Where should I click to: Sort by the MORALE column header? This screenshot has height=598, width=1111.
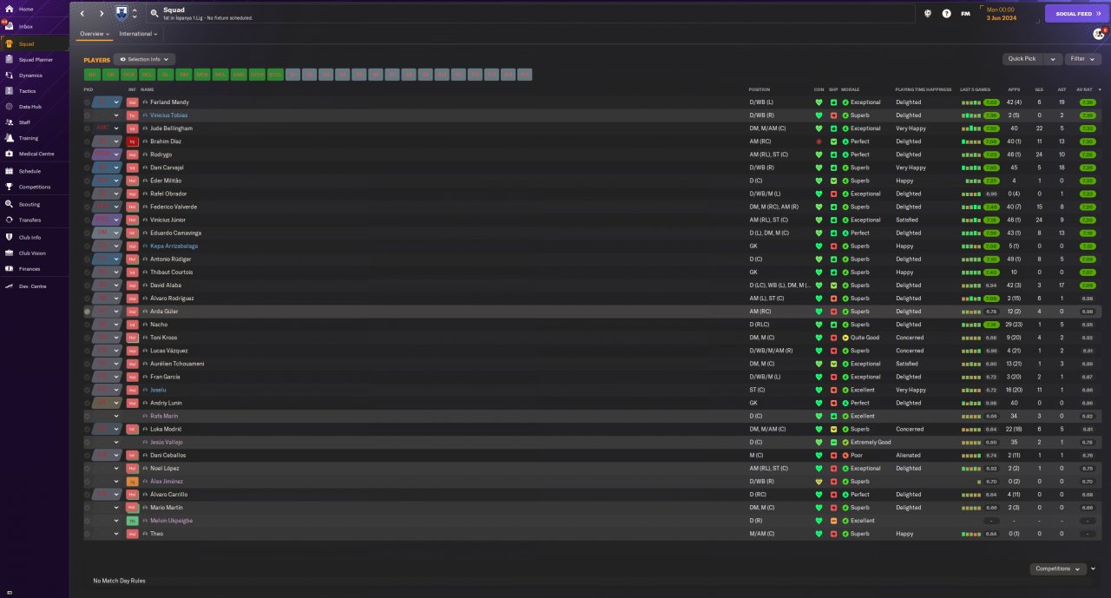pos(851,89)
